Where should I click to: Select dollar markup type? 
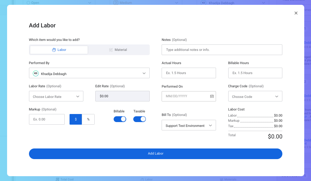click(x=76, y=119)
